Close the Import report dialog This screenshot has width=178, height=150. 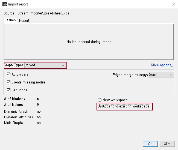(x=173, y=4)
